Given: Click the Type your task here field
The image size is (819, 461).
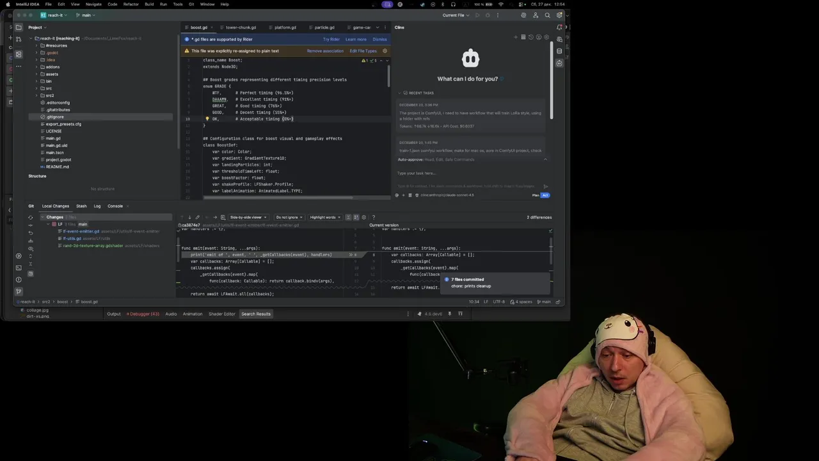Looking at the screenshot, I should 472,173.
